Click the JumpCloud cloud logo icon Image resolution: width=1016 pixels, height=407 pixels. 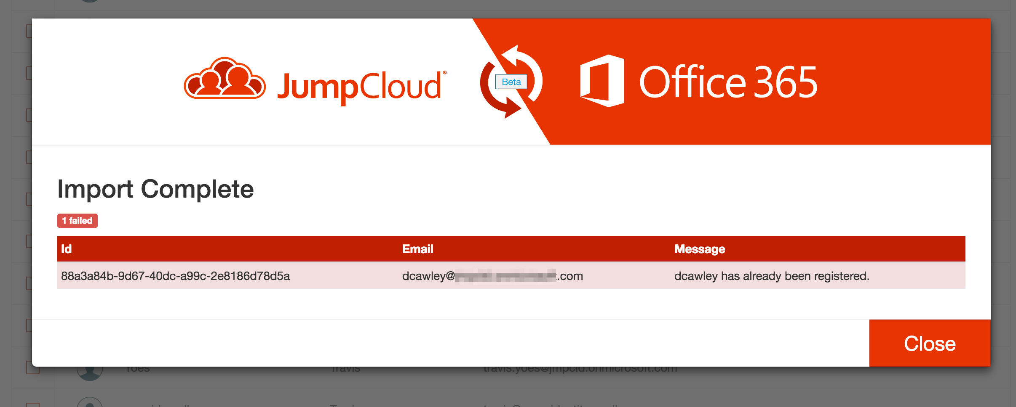point(225,79)
